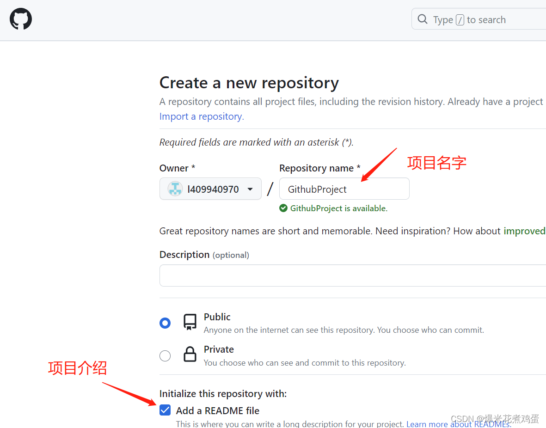Open the Owner selection dropdown

[x=210, y=189]
